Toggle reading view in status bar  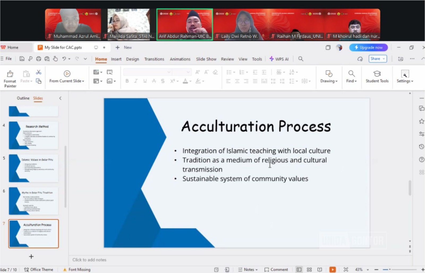pos(320,270)
